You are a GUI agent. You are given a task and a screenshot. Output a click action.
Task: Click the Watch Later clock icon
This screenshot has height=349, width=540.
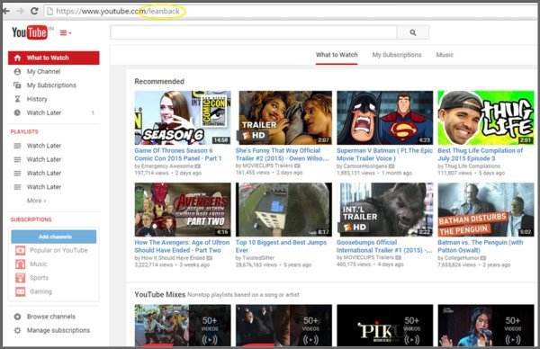point(17,112)
